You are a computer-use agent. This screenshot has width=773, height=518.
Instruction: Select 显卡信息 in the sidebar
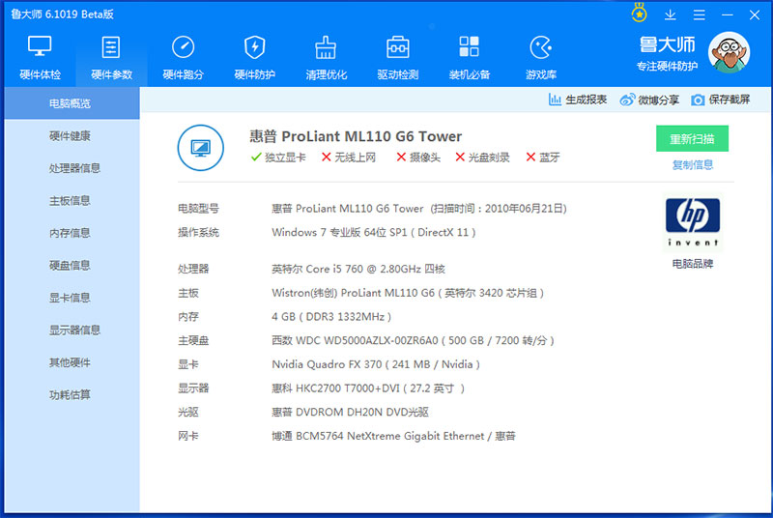pyautogui.click(x=72, y=298)
